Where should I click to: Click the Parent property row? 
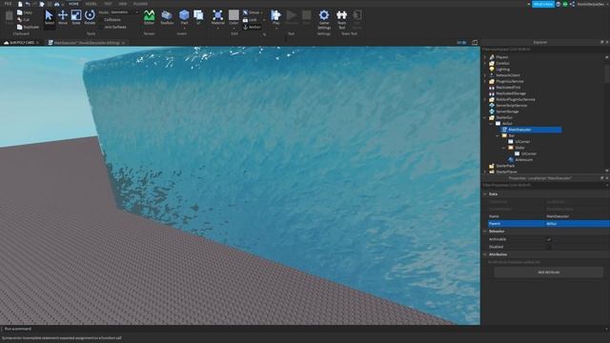coord(549,224)
